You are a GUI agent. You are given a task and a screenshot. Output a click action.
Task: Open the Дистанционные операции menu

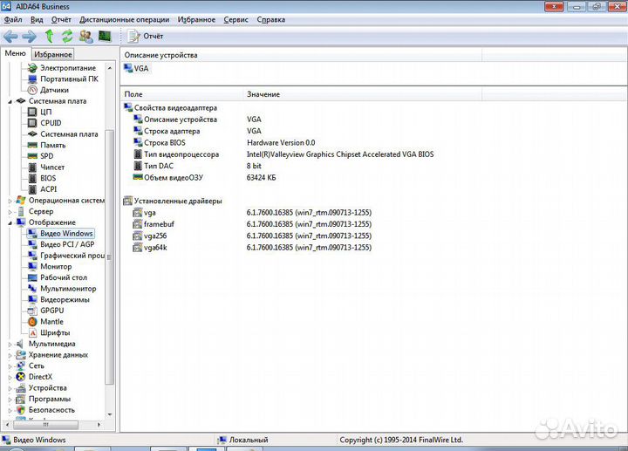click(124, 19)
